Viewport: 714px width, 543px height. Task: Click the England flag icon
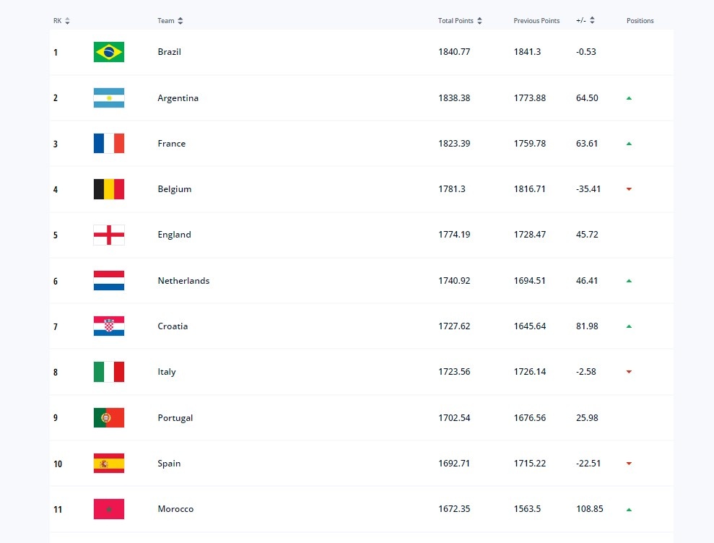point(109,235)
